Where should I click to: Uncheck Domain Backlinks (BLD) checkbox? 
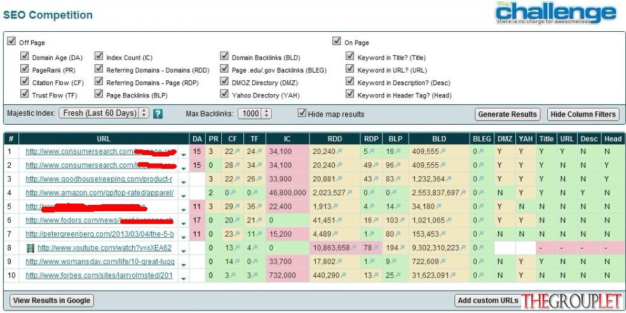tap(224, 56)
